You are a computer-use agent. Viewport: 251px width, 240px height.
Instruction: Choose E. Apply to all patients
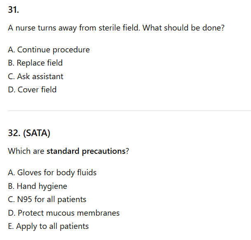click(x=48, y=226)
